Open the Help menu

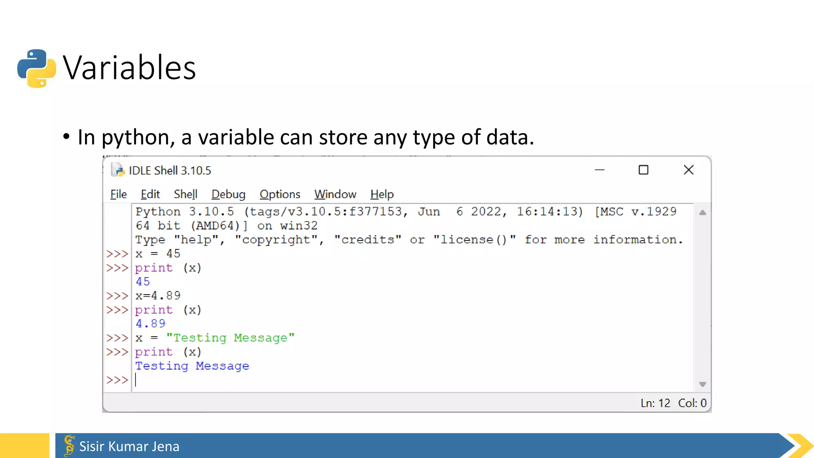[382, 194]
